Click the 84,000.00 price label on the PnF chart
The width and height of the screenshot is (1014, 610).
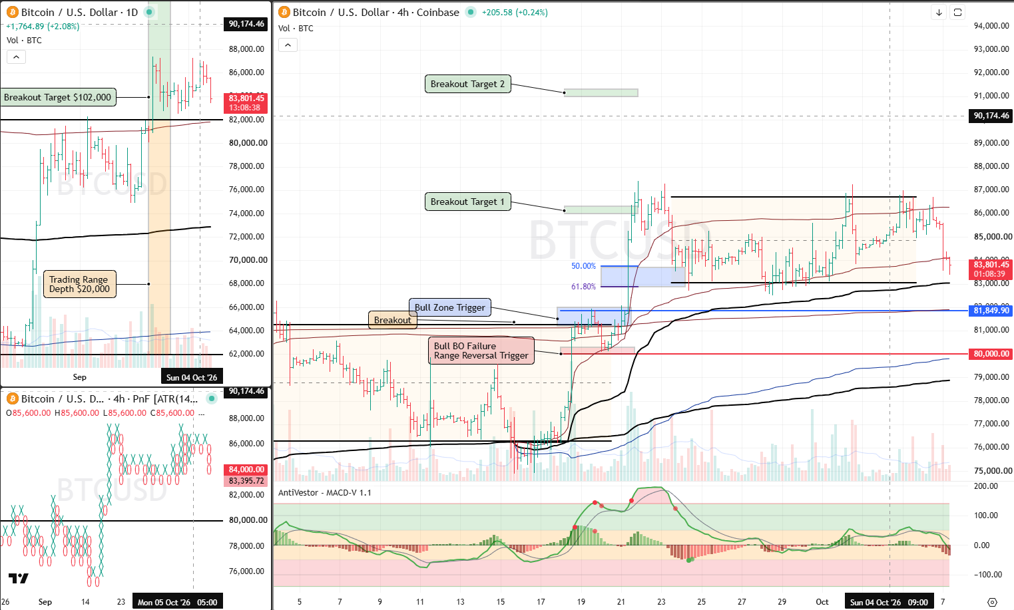(246, 470)
